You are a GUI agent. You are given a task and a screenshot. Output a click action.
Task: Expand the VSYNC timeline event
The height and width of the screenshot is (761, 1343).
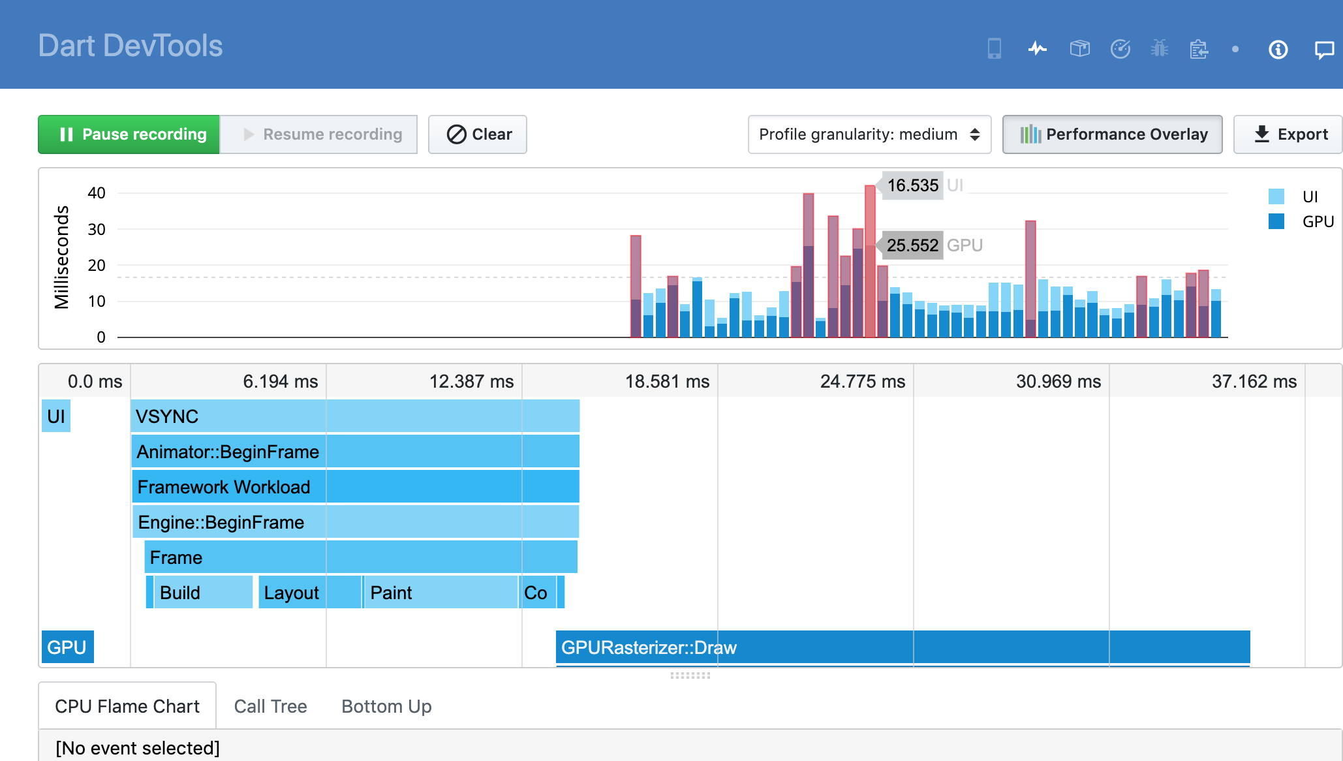[x=356, y=416]
